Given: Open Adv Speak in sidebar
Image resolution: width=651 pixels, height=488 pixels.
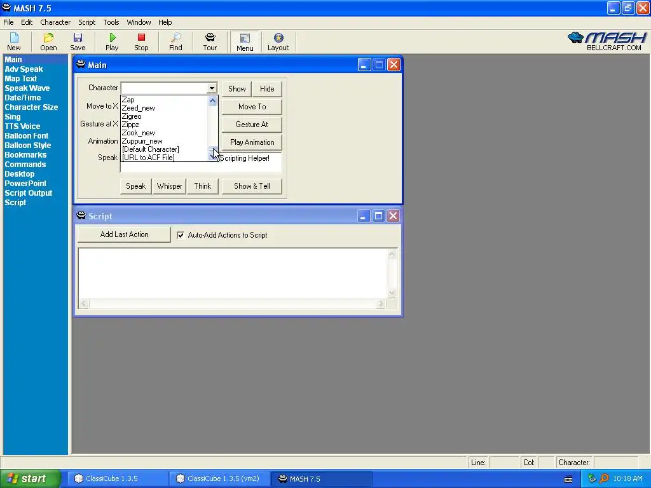Looking at the screenshot, I should pyautogui.click(x=24, y=69).
